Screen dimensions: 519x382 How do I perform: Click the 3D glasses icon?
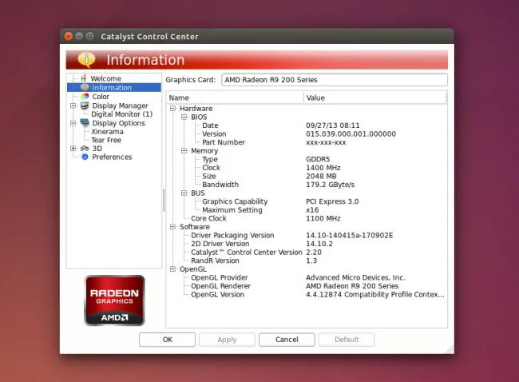click(x=85, y=149)
